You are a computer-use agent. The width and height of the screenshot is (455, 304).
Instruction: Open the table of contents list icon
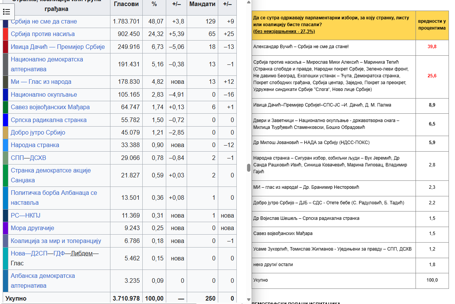coord(6,12)
